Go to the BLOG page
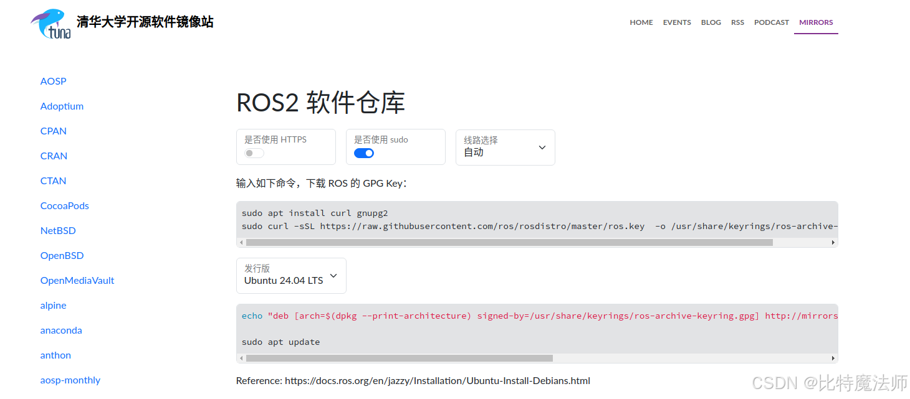This screenshot has width=910, height=399. click(x=711, y=22)
